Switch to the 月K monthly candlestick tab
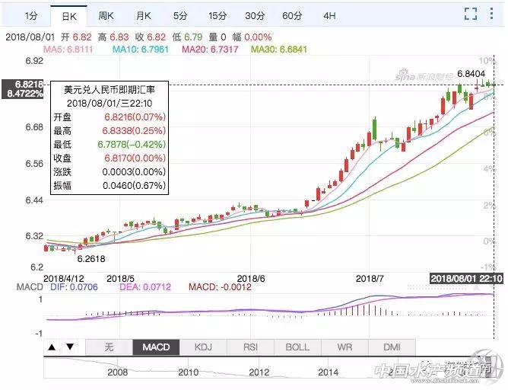This screenshot has height=390, width=508. tap(144, 15)
